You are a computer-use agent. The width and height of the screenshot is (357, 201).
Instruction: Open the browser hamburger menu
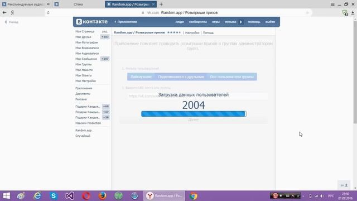pos(332,4)
